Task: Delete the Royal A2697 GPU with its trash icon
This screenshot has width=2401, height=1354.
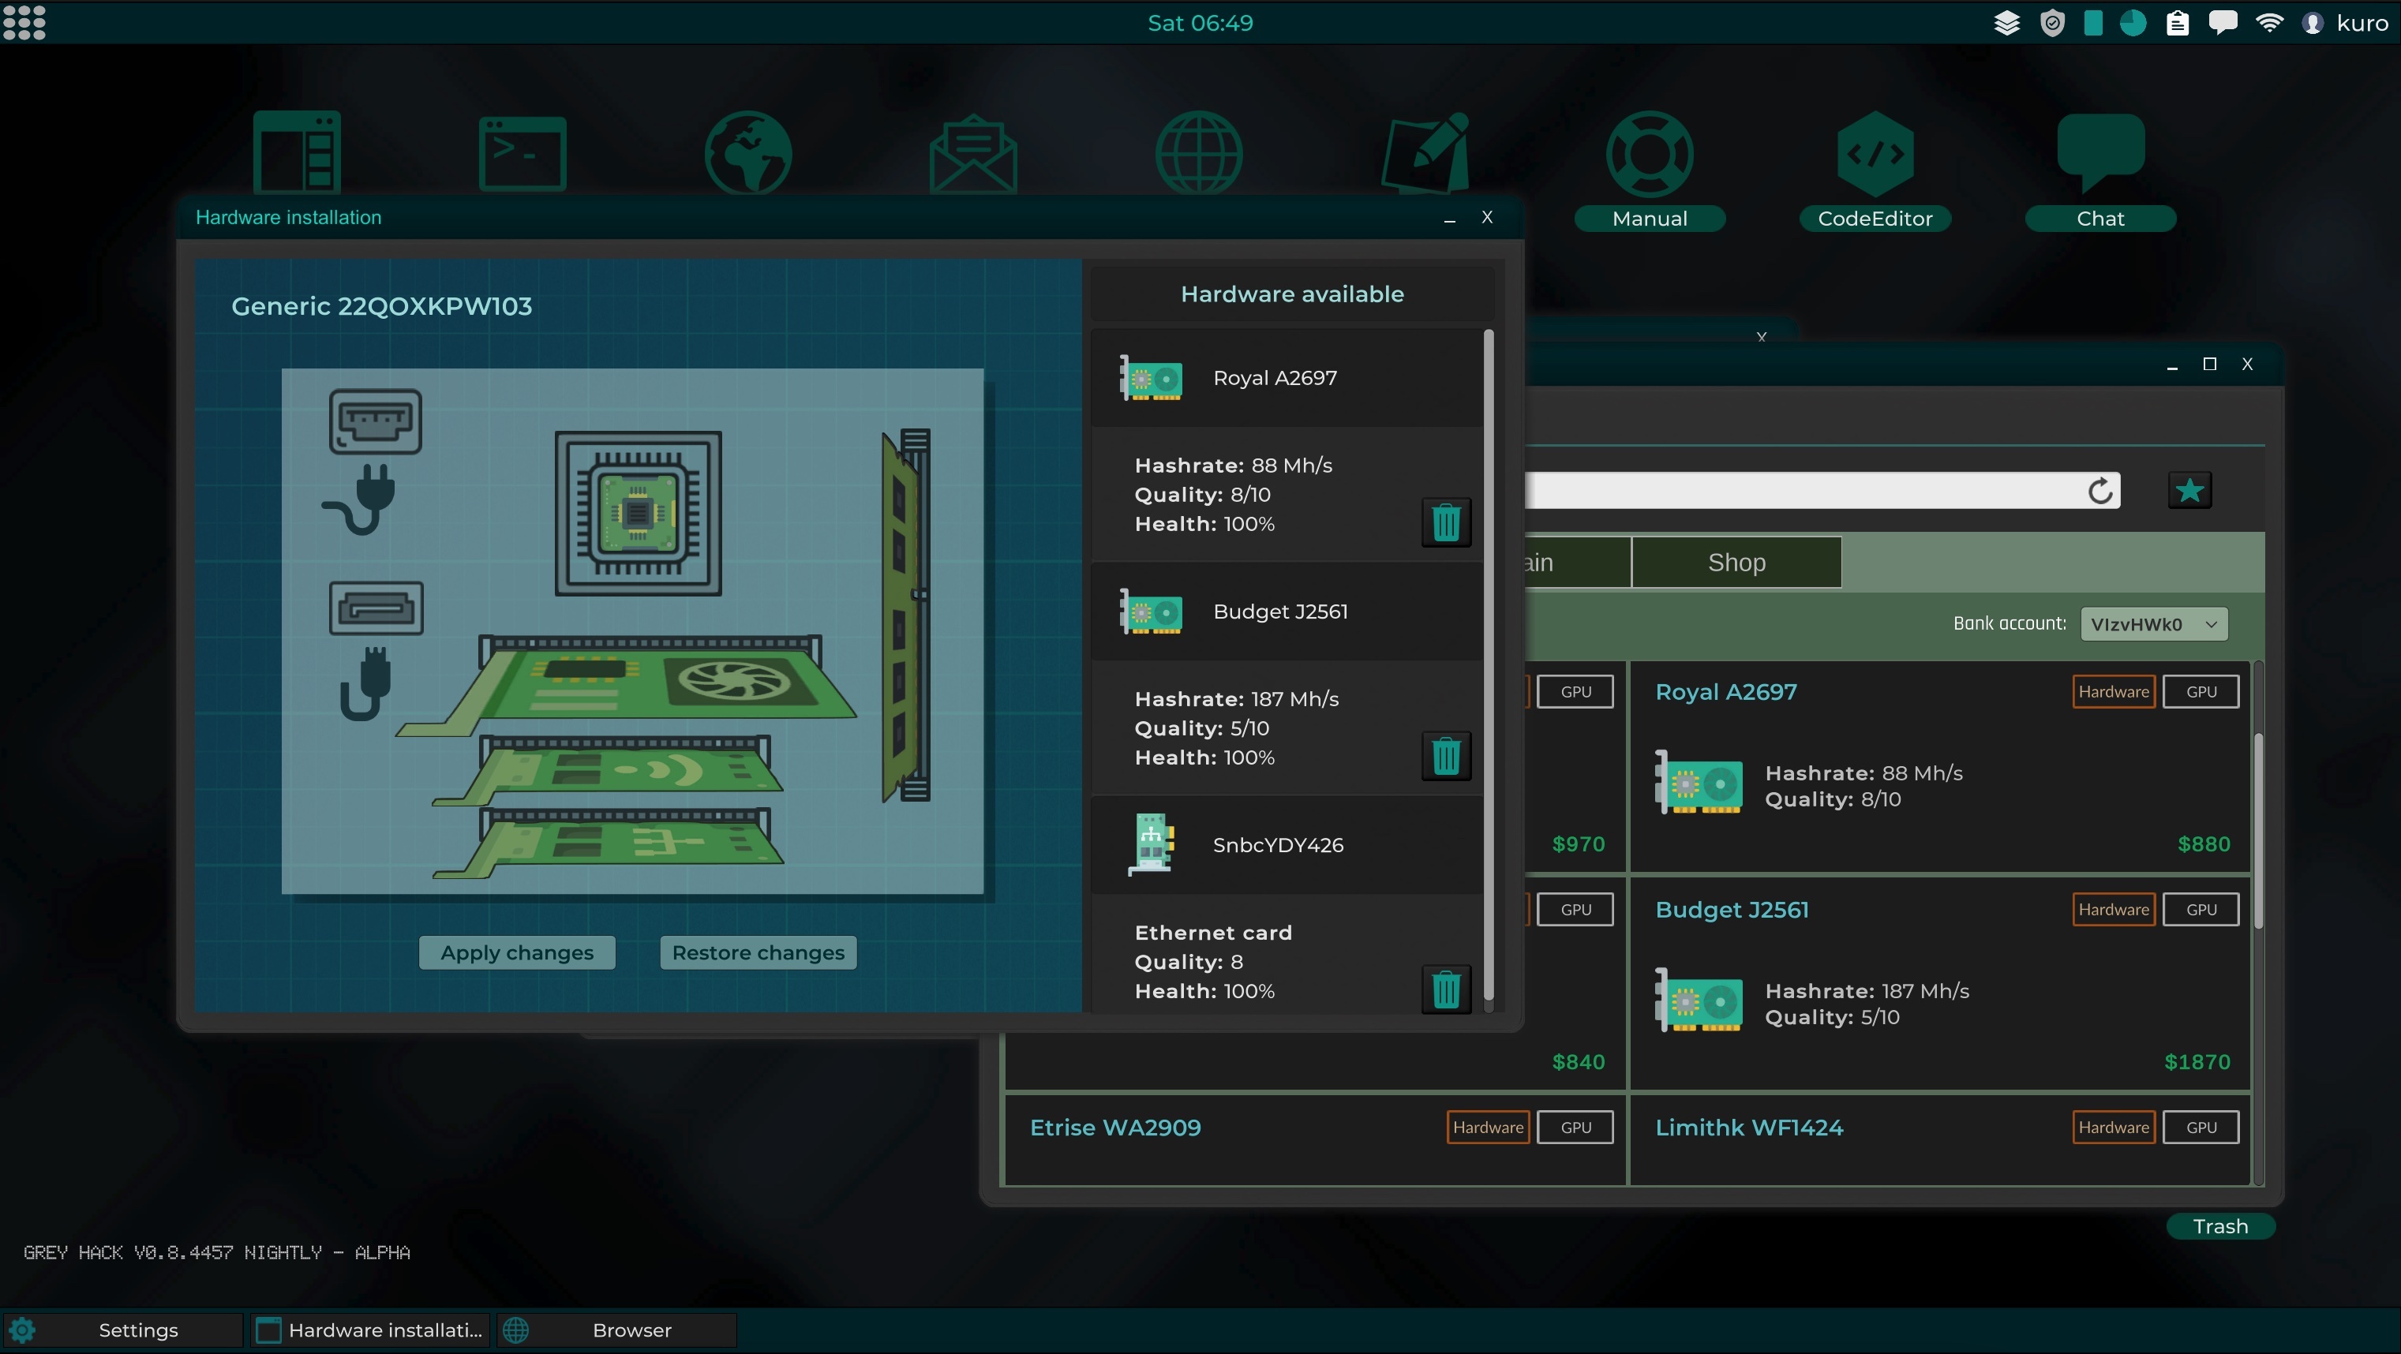Action: point(1446,522)
